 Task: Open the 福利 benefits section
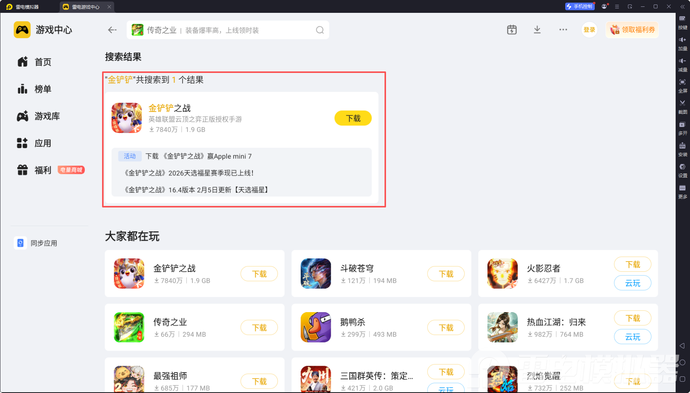click(34, 170)
